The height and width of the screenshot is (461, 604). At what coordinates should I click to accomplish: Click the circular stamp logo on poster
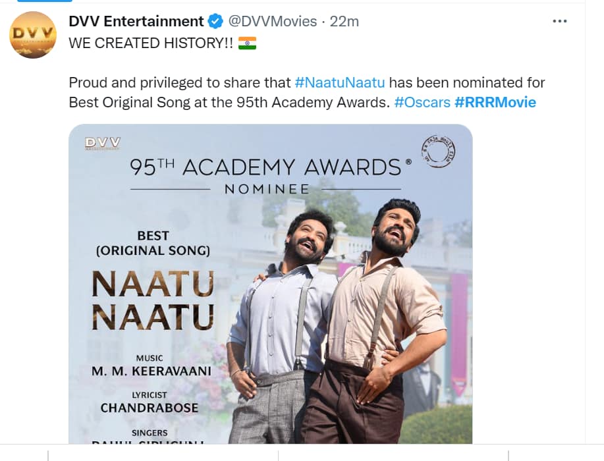pyautogui.click(x=438, y=151)
